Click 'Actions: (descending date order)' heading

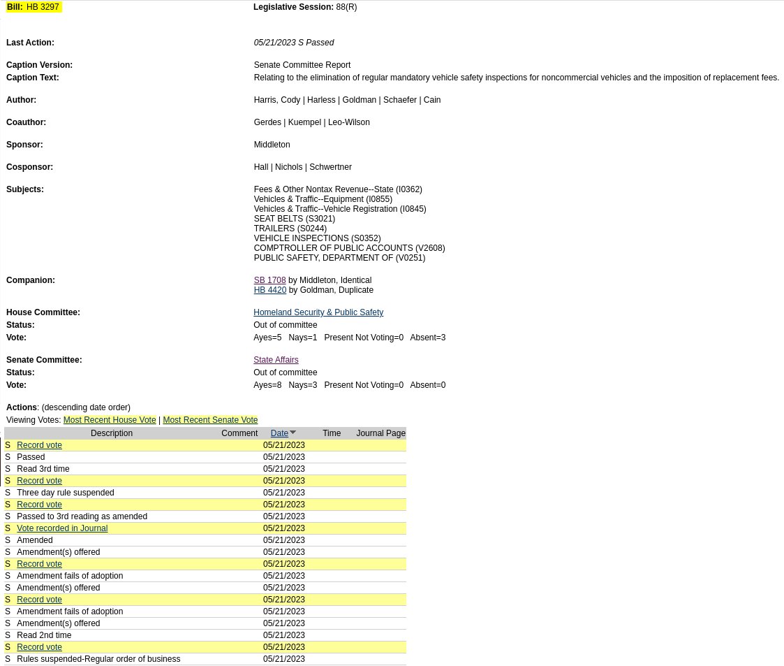[68, 407]
